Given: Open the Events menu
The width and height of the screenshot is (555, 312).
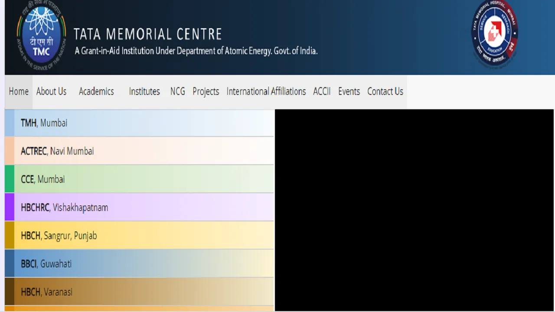Looking at the screenshot, I should [349, 91].
